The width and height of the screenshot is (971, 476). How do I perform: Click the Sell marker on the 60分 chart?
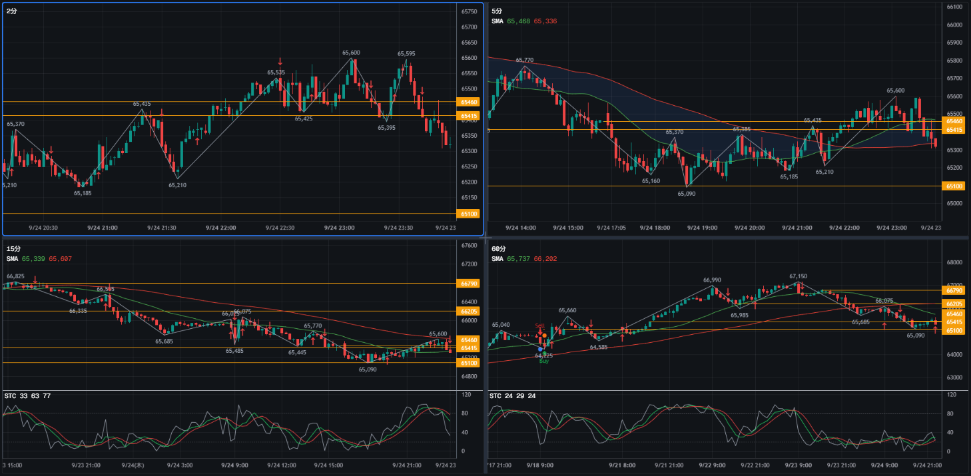pos(540,326)
